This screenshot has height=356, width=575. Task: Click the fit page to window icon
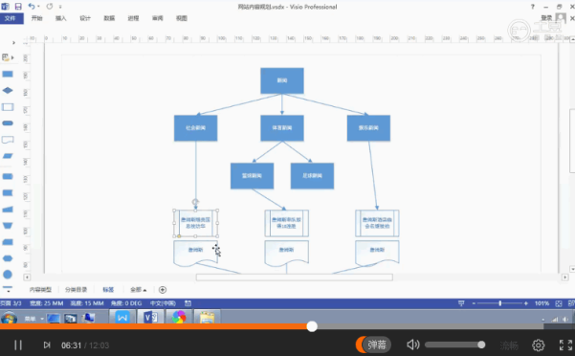click(559, 303)
